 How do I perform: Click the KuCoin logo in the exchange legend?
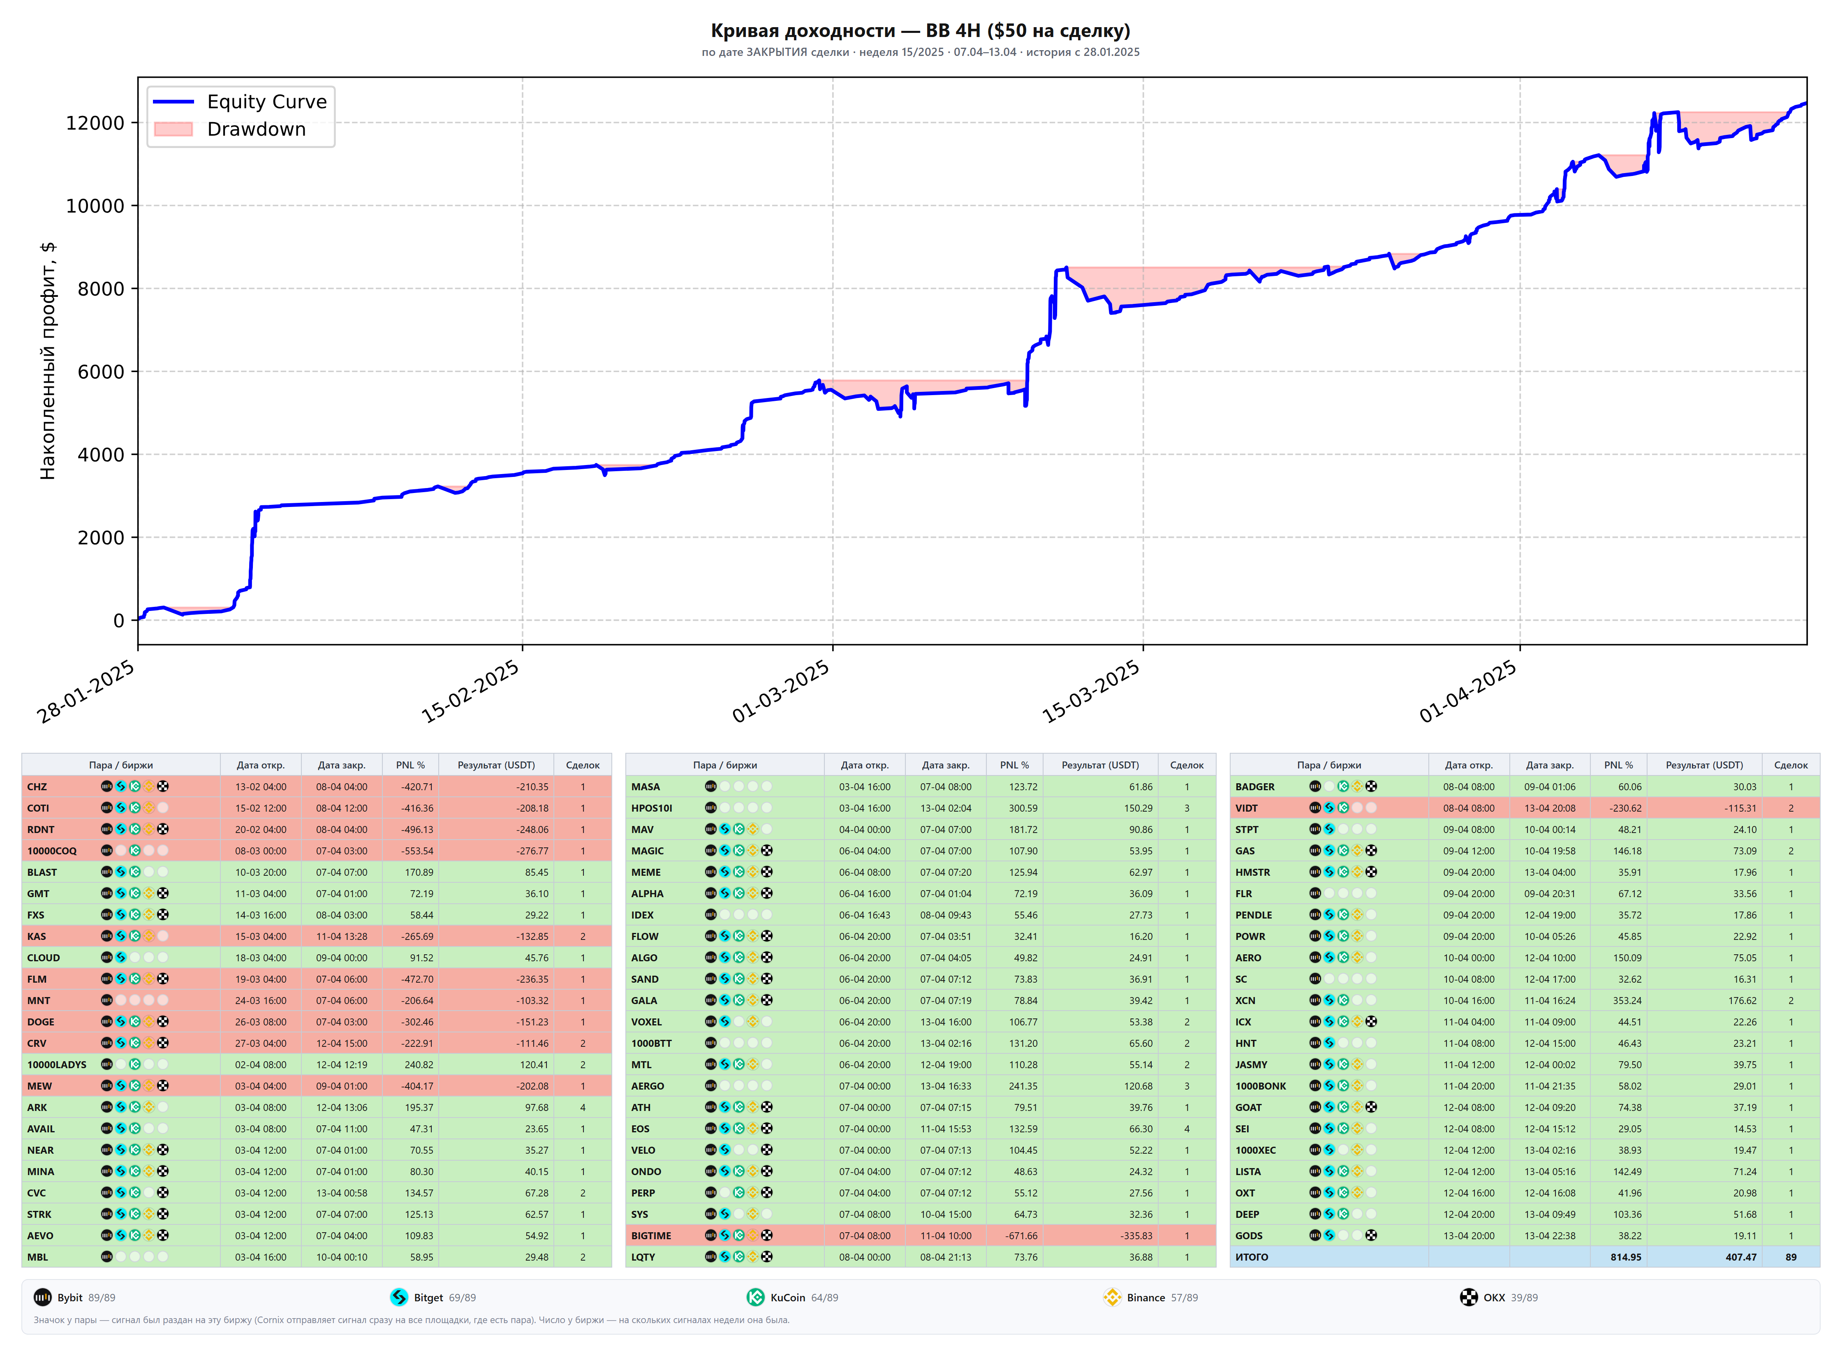755,1298
